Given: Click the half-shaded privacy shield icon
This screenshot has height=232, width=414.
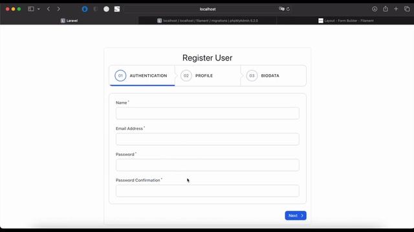Looking at the screenshot, I should tap(95, 9).
